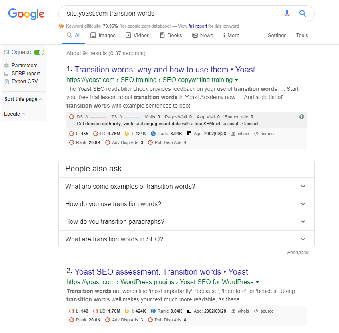Click the Google search magnifier icon
Screen dimensions: 339x333
click(303, 13)
